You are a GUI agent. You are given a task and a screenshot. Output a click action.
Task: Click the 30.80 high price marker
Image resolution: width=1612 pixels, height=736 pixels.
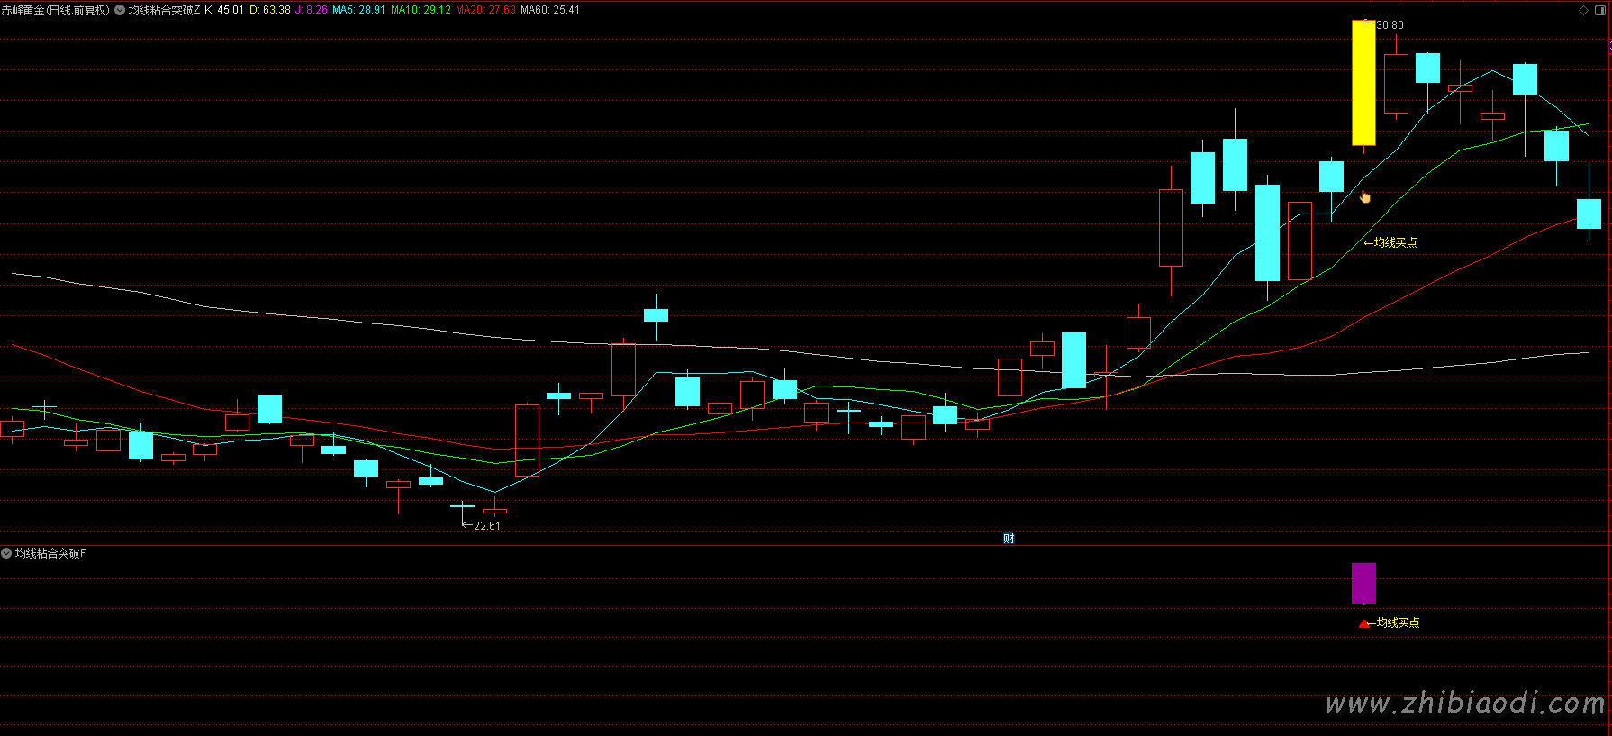(x=1390, y=25)
